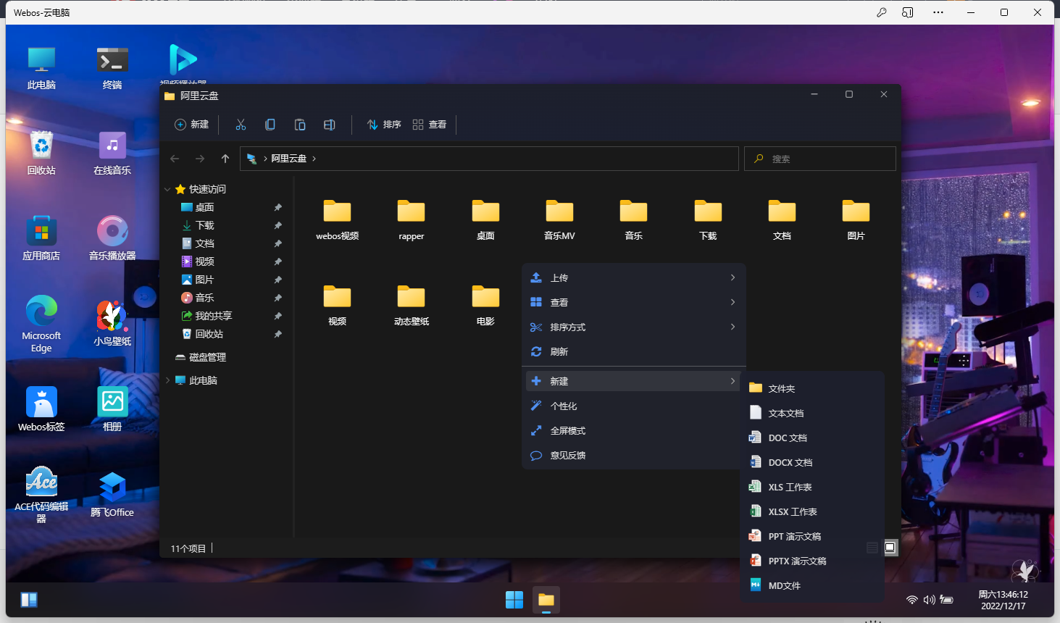Expand the 此电脑 tree node

(x=167, y=380)
